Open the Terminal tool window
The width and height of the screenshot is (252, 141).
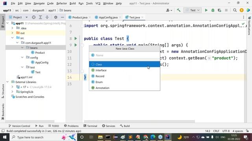[x=90, y=126]
